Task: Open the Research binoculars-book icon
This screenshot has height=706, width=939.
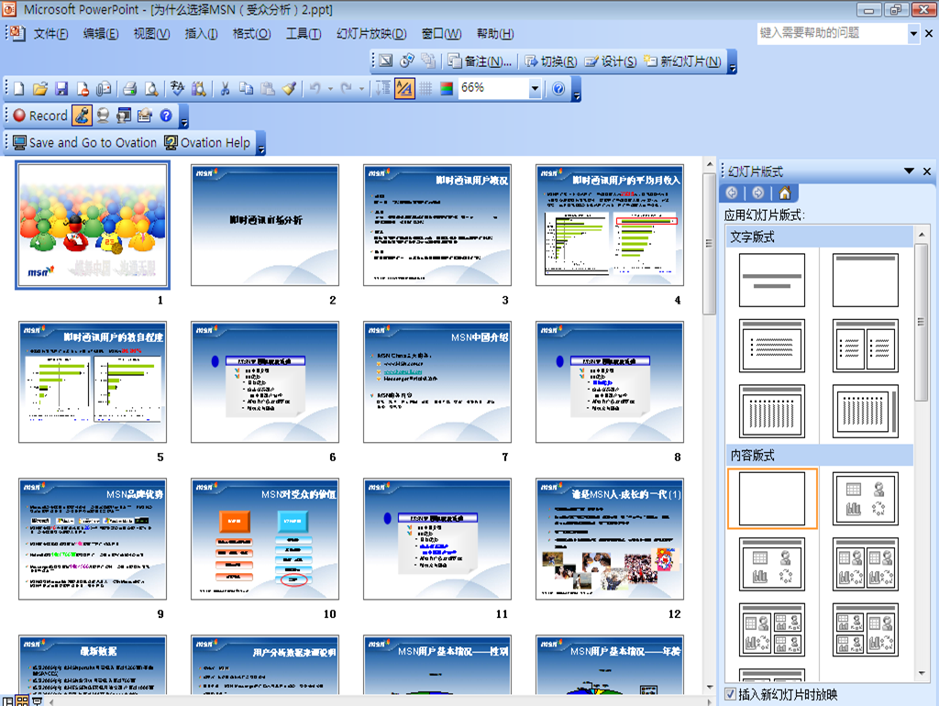Action: point(199,89)
